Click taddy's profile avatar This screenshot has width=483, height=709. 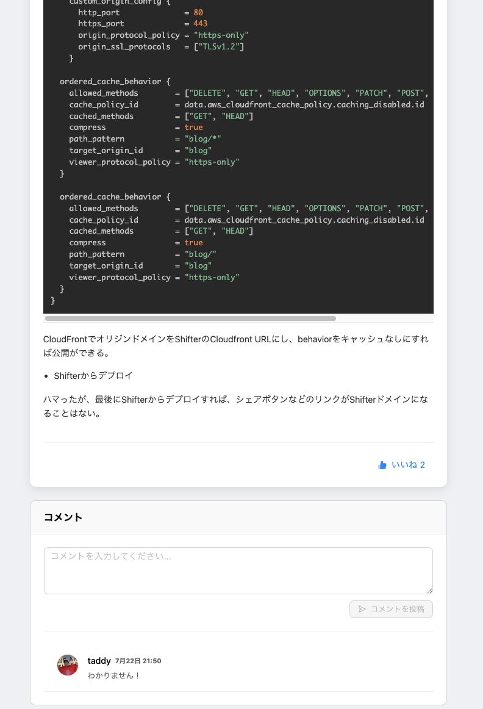click(x=68, y=665)
